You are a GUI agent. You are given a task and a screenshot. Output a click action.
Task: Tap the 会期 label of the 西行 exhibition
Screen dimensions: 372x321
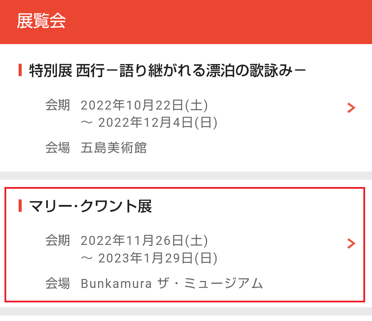click(x=58, y=105)
